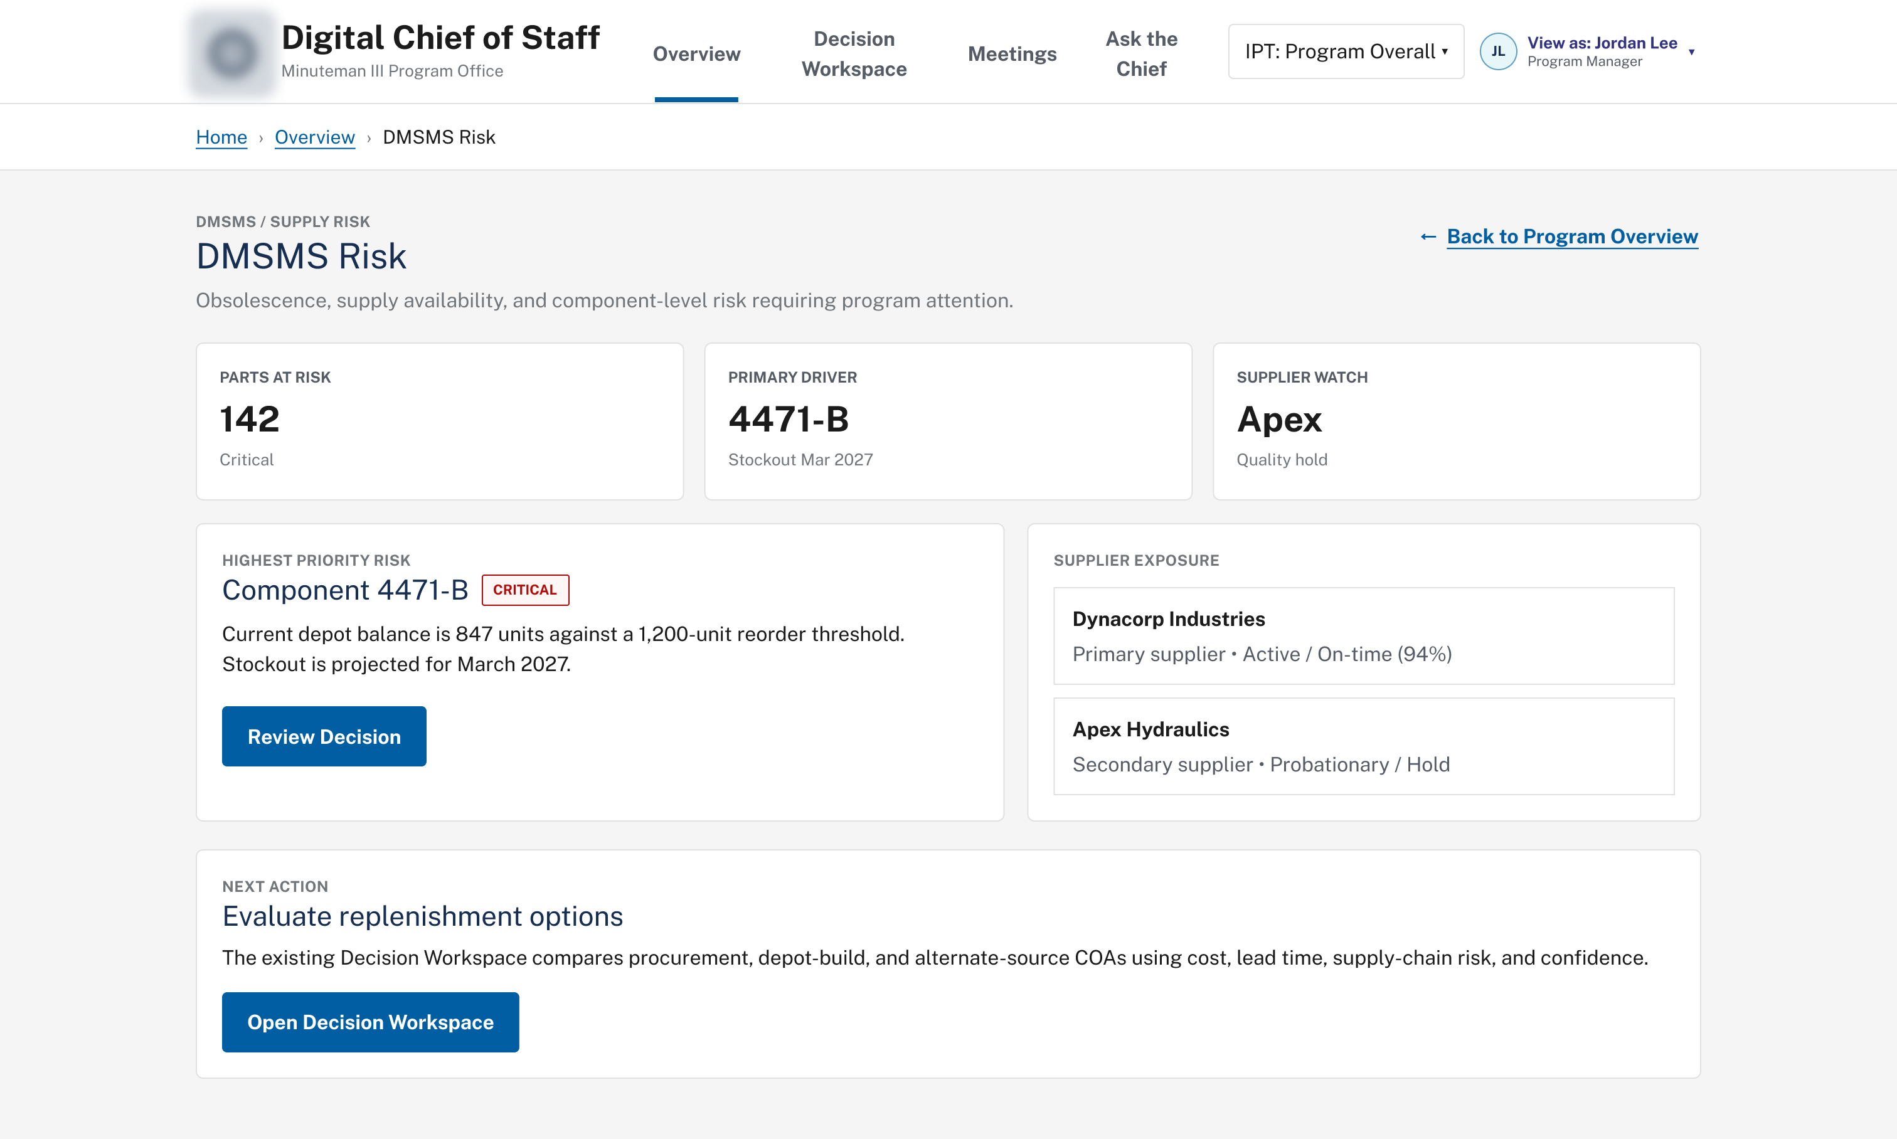Click the DMSMS / SUPPLY RISK label
1897x1139 pixels.
[282, 222]
